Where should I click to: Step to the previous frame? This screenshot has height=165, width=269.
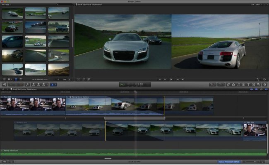[x=160, y=79]
